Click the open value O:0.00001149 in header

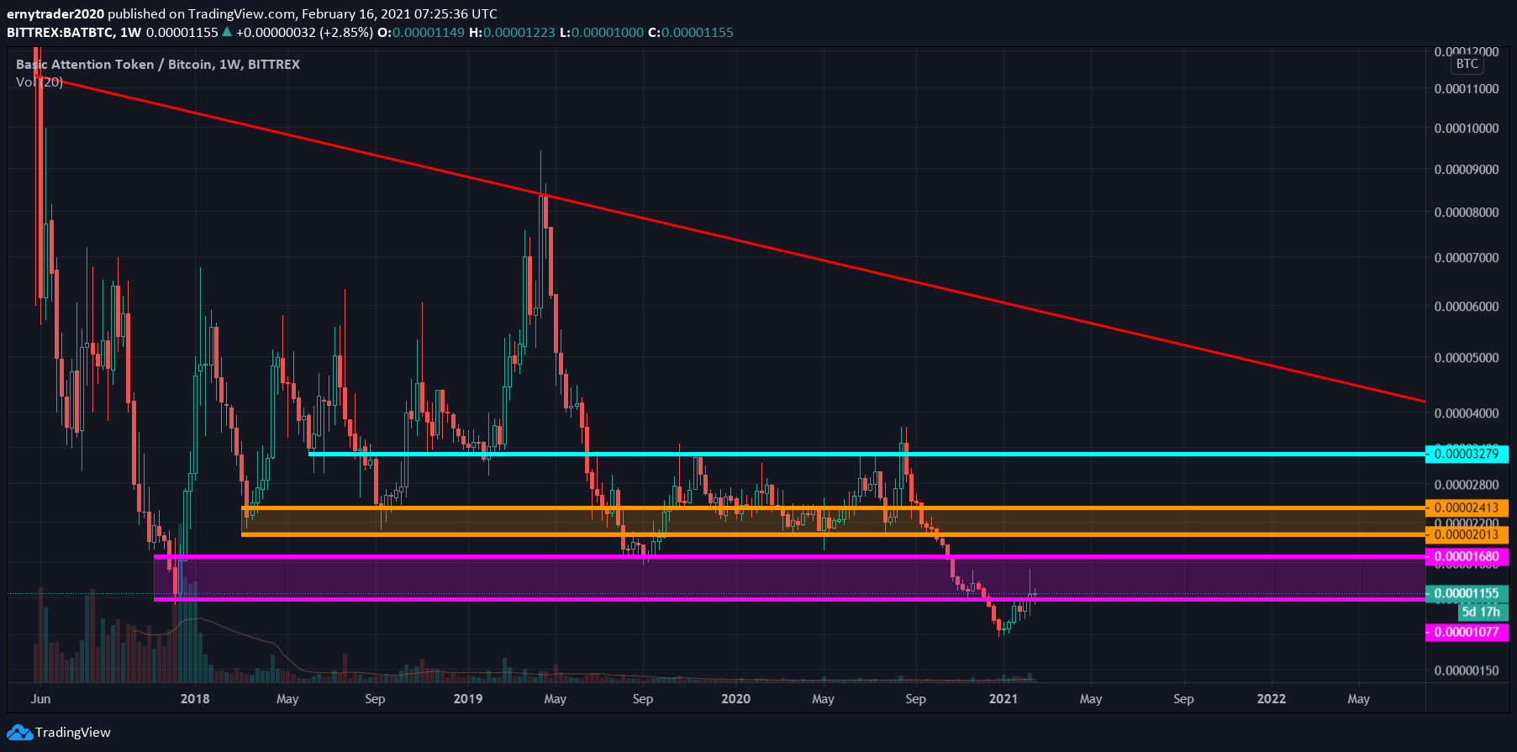point(421,32)
